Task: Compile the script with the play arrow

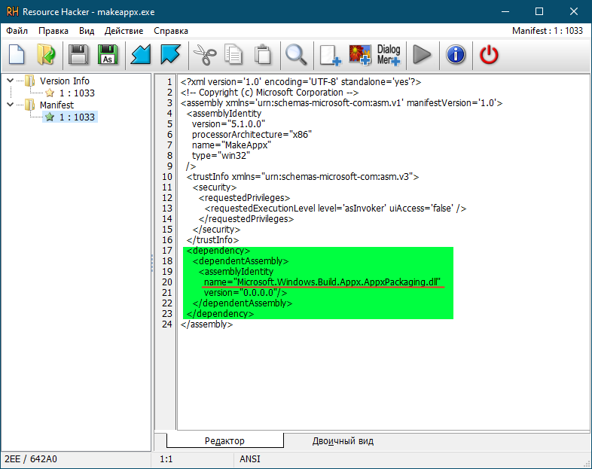Action: point(422,55)
